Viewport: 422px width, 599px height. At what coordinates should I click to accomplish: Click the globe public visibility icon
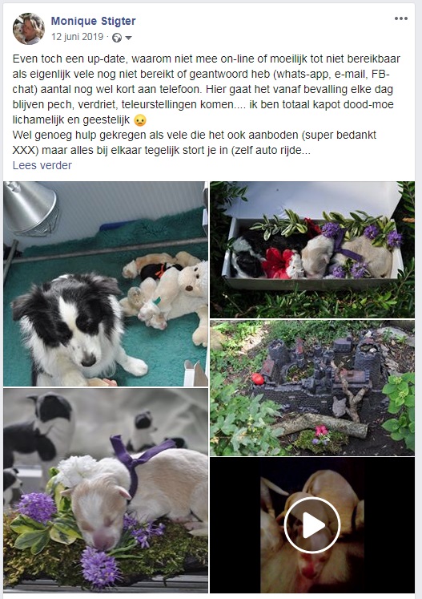coord(117,38)
